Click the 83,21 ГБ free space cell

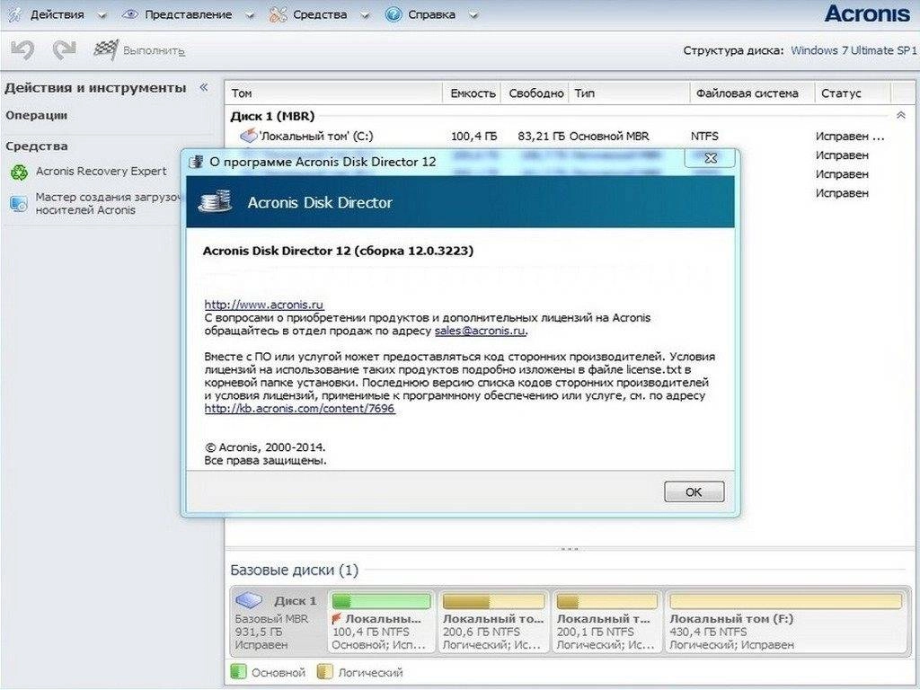[x=541, y=137]
